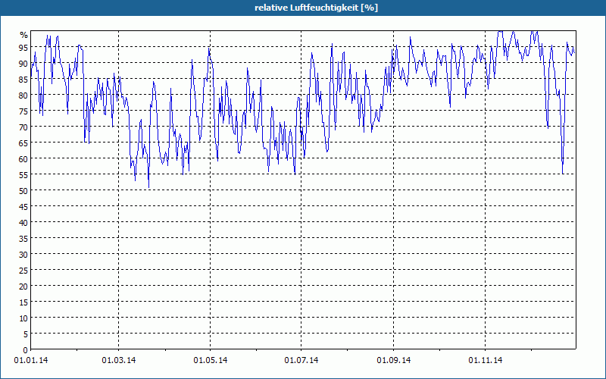Click the x-axis date label 01.09.14
The image size is (606, 379).
393,361
